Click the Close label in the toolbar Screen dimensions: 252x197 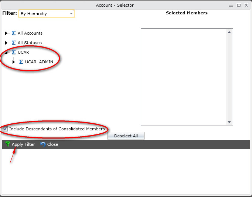click(53, 144)
